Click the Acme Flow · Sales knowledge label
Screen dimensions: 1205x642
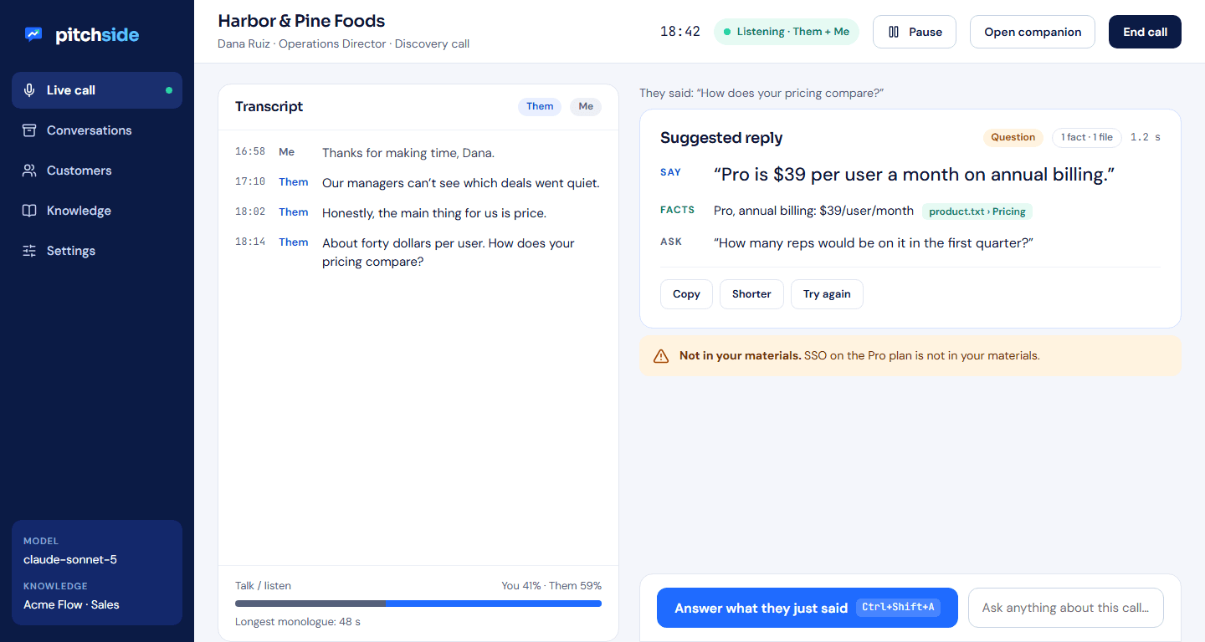(71, 604)
